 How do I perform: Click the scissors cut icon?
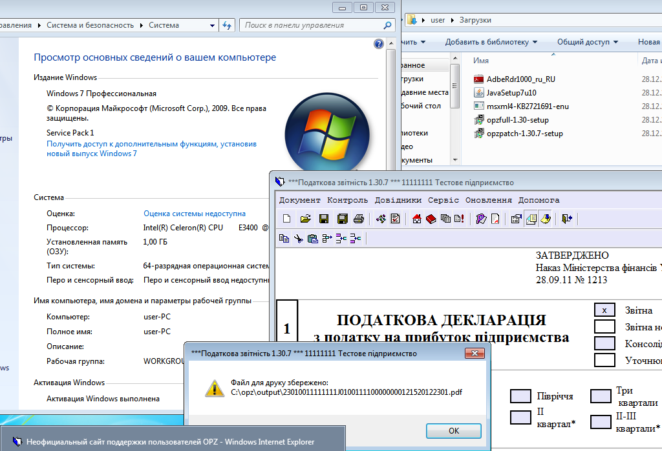click(298, 238)
